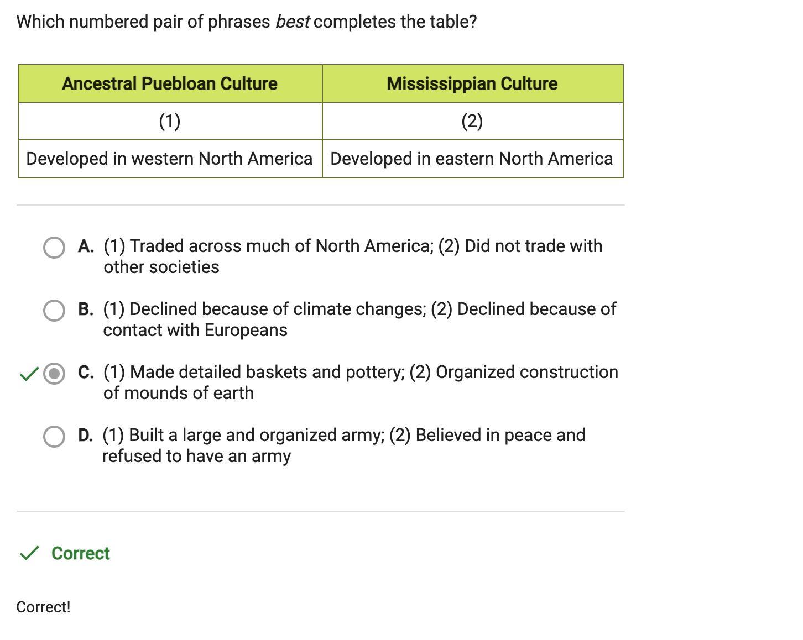Select radio button for option A
Screen dimensions: 803x640
[x=54, y=248]
